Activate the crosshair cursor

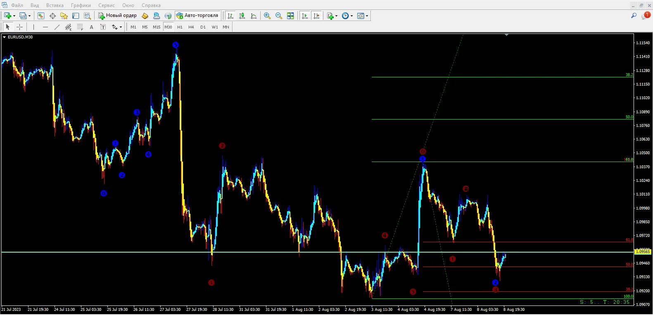pos(19,27)
